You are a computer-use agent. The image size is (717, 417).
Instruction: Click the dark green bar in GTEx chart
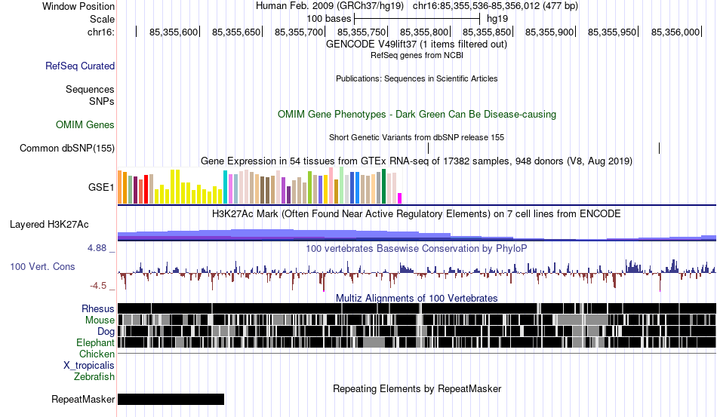click(x=384, y=186)
